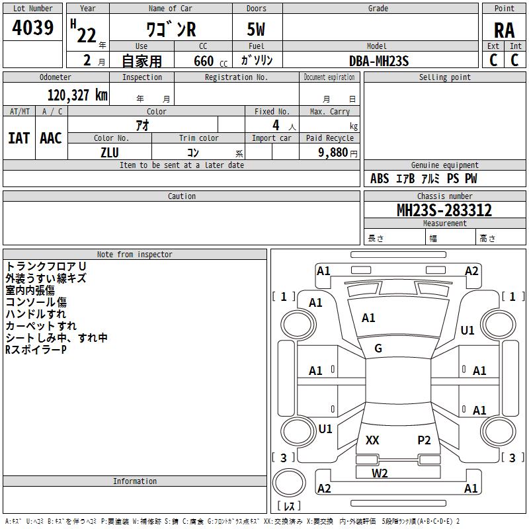Click the model code DBA-MH23S

coord(379,61)
